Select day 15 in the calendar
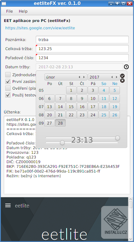This screenshot has height=242, width=134. coord(71,107)
